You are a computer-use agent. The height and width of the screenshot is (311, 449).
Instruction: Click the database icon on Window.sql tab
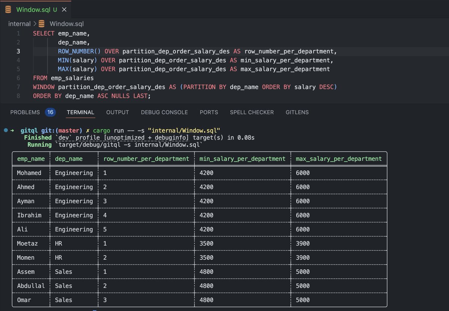8,9
